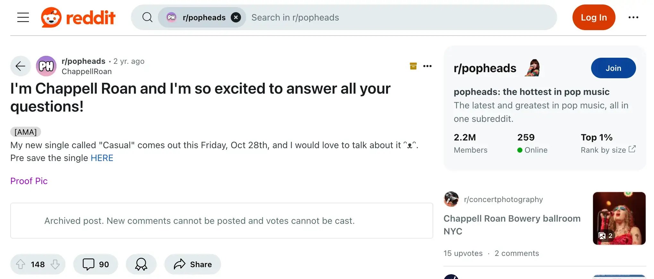Open the Bowery ballroom concert photo thumbnail

point(619,218)
